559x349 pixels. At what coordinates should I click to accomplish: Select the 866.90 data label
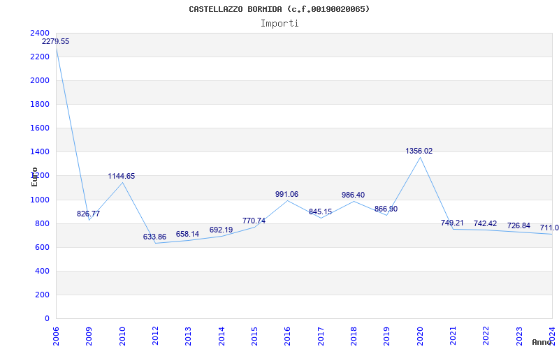[386, 209]
